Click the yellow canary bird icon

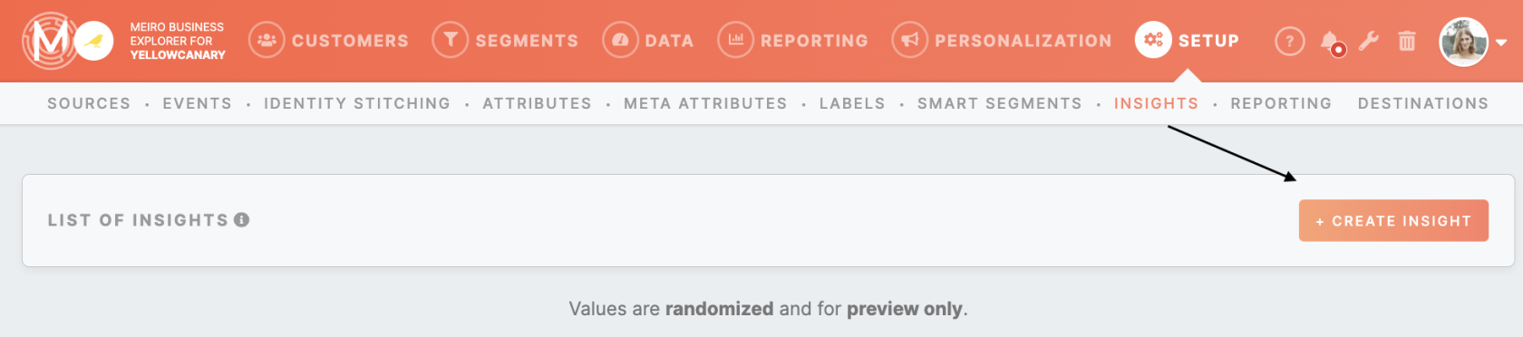93,41
